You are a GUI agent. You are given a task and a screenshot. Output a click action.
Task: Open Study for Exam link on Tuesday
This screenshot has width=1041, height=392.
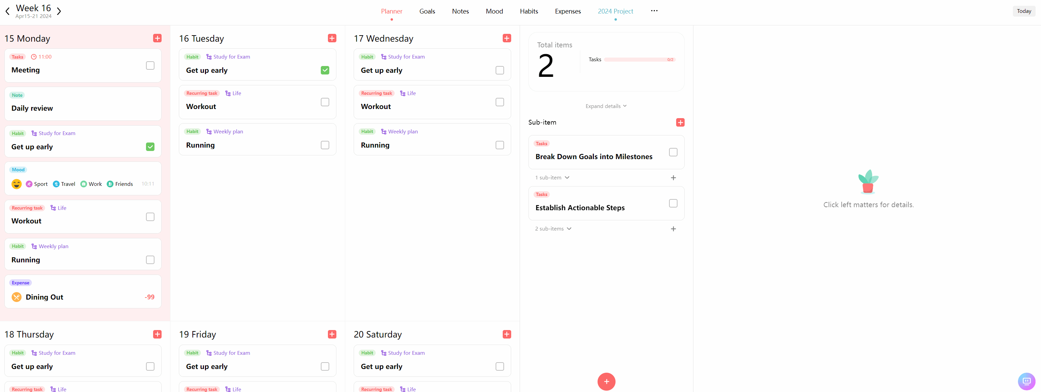pos(228,57)
